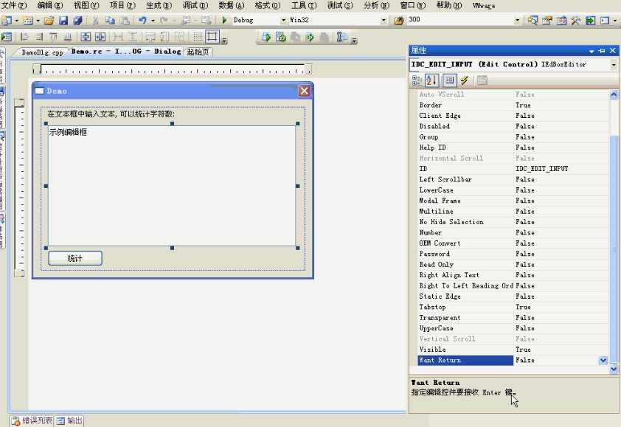Open the properties panel window position menu
Viewport: 621px width, 427px height.
point(591,51)
